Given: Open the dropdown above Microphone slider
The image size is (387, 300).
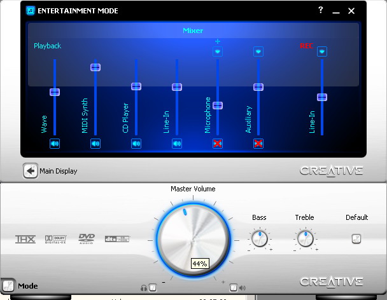Looking at the screenshot, I should tap(218, 51).
